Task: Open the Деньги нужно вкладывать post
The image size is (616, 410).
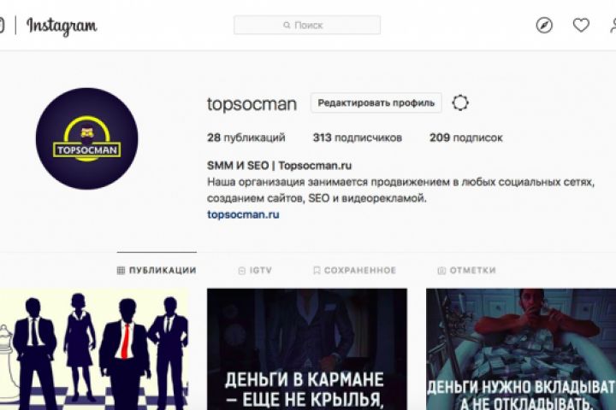Action: (521, 349)
